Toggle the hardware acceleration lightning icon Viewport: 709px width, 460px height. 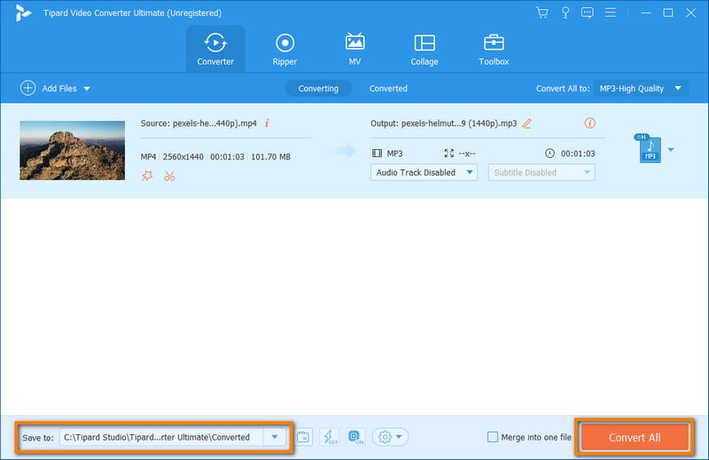click(x=329, y=437)
